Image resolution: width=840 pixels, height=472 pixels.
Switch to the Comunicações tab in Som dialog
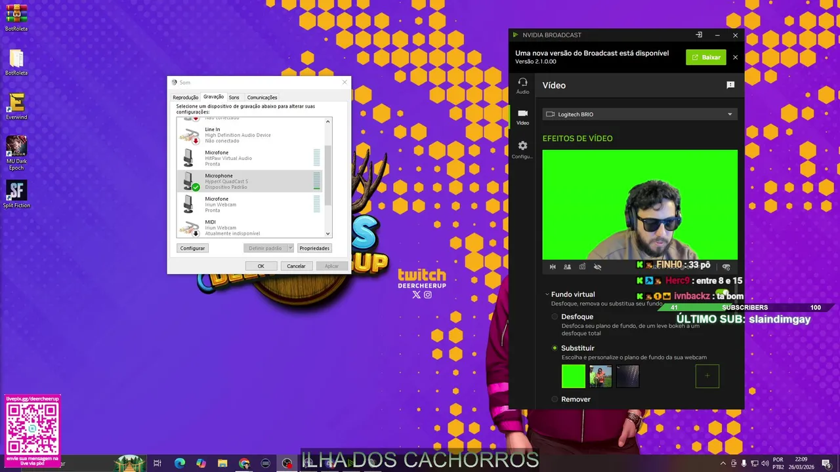262,97
